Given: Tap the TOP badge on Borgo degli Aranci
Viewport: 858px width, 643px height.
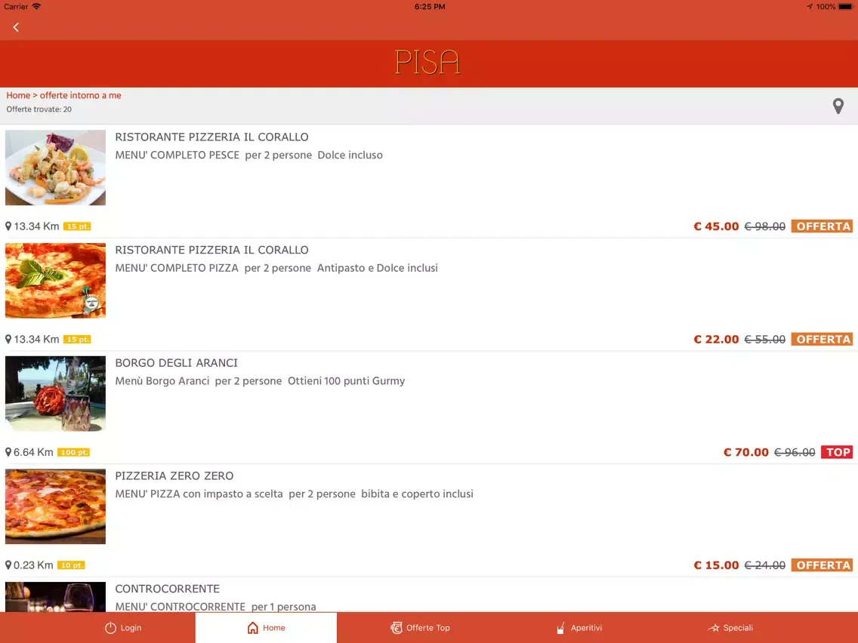Looking at the screenshot, I should pyautogui.click(x=837, y=452).
